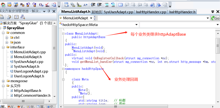Click the Visual Assist open-file folder icon

click(9, 5)
